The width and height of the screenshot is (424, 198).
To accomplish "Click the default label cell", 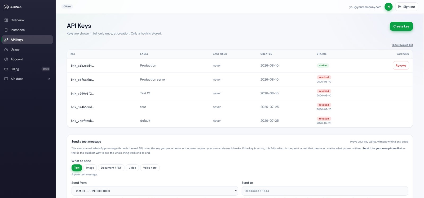I will (x=145, y=121).
